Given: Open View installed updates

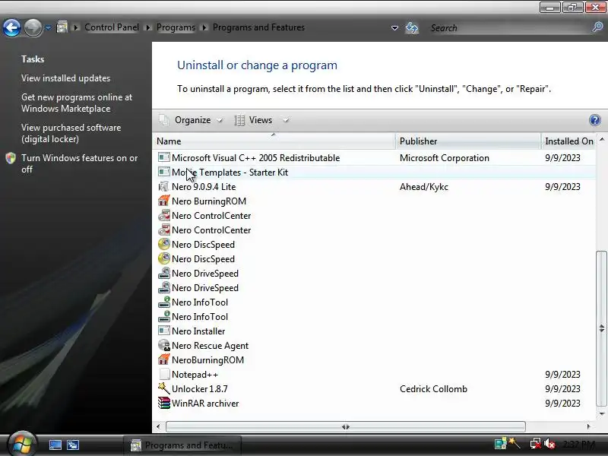Looking at the screenshot, I should point(65,78).
